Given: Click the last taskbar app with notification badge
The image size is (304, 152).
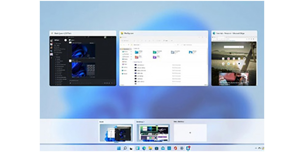Looking at the screenshot, I should (188, 148).
